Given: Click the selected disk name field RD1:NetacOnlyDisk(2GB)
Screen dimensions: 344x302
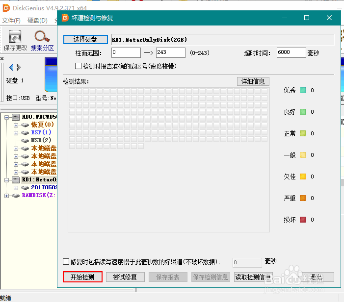Looking at the screenshot, I should [x=223, y=39].
